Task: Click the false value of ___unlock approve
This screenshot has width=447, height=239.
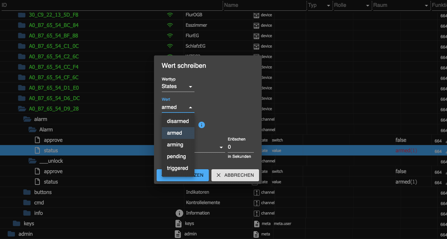Action: click(401, 171)
